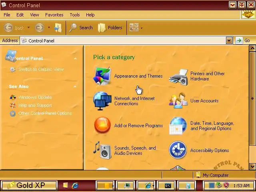Image resolution: width=256 pixels, height=192 pixels.
Task: Click the scrollbar up arrow
Action: 252,48
